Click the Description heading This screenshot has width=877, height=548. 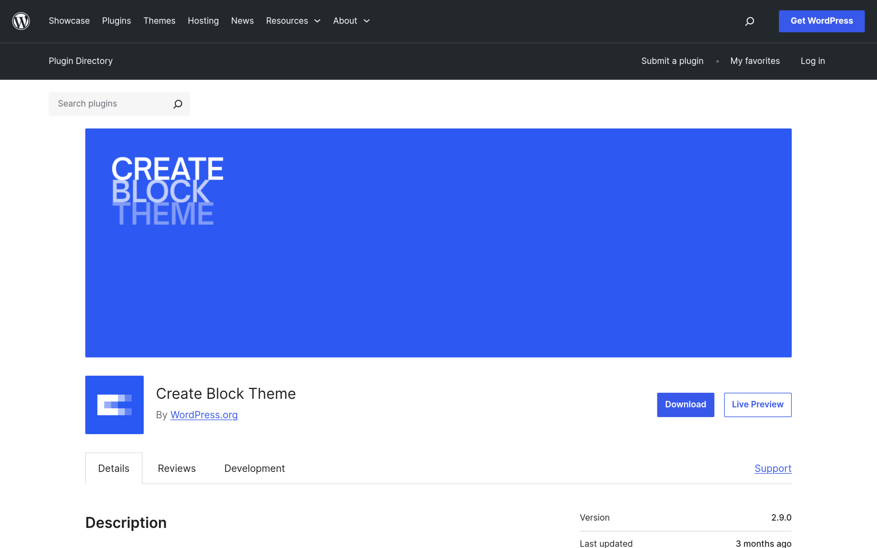click(126, 523)
